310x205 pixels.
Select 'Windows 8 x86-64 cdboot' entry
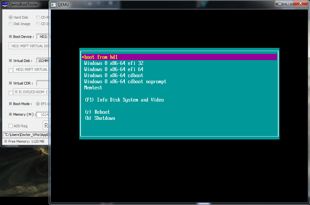pyautogui.click(x=114, y=76)
